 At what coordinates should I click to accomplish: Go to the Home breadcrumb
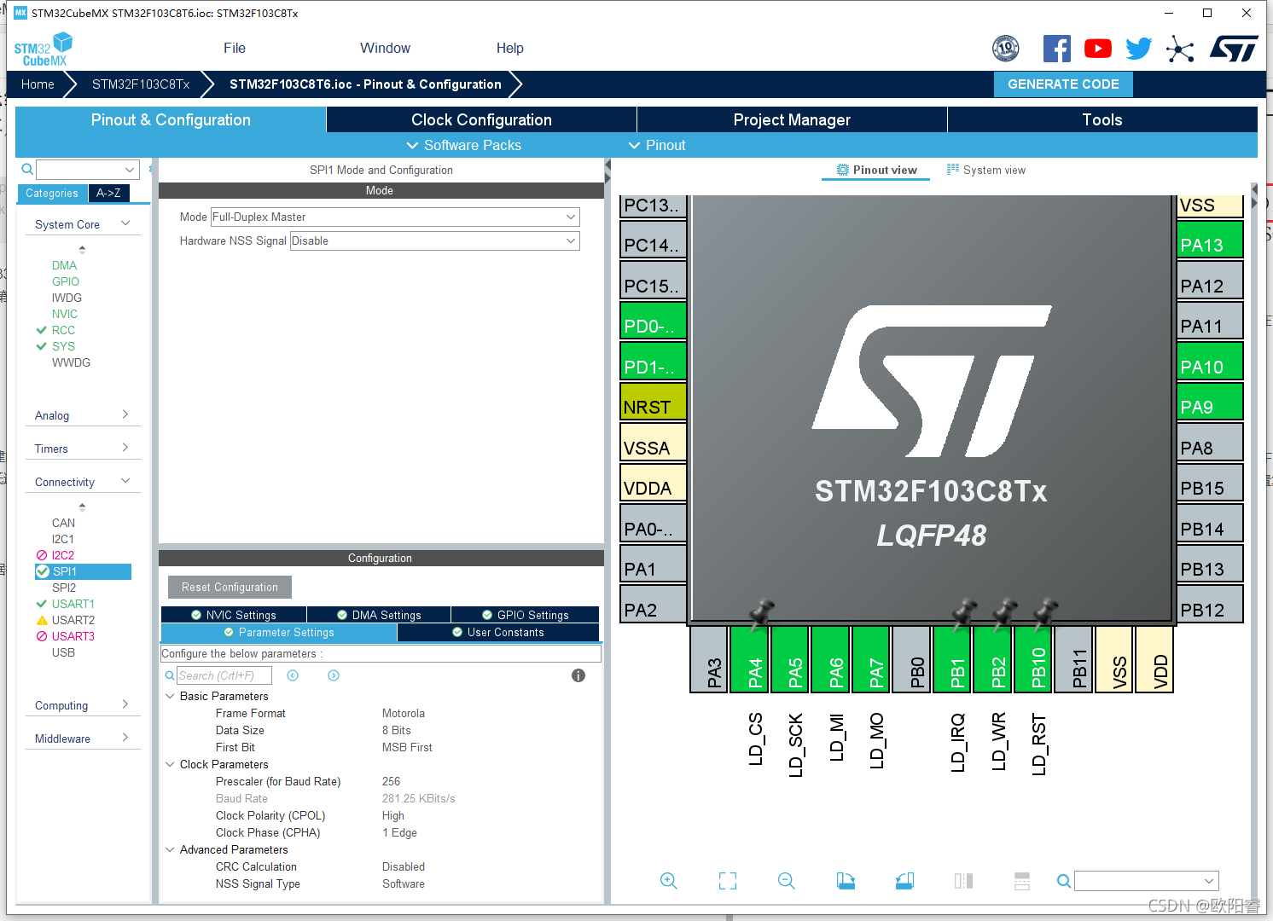38,84
